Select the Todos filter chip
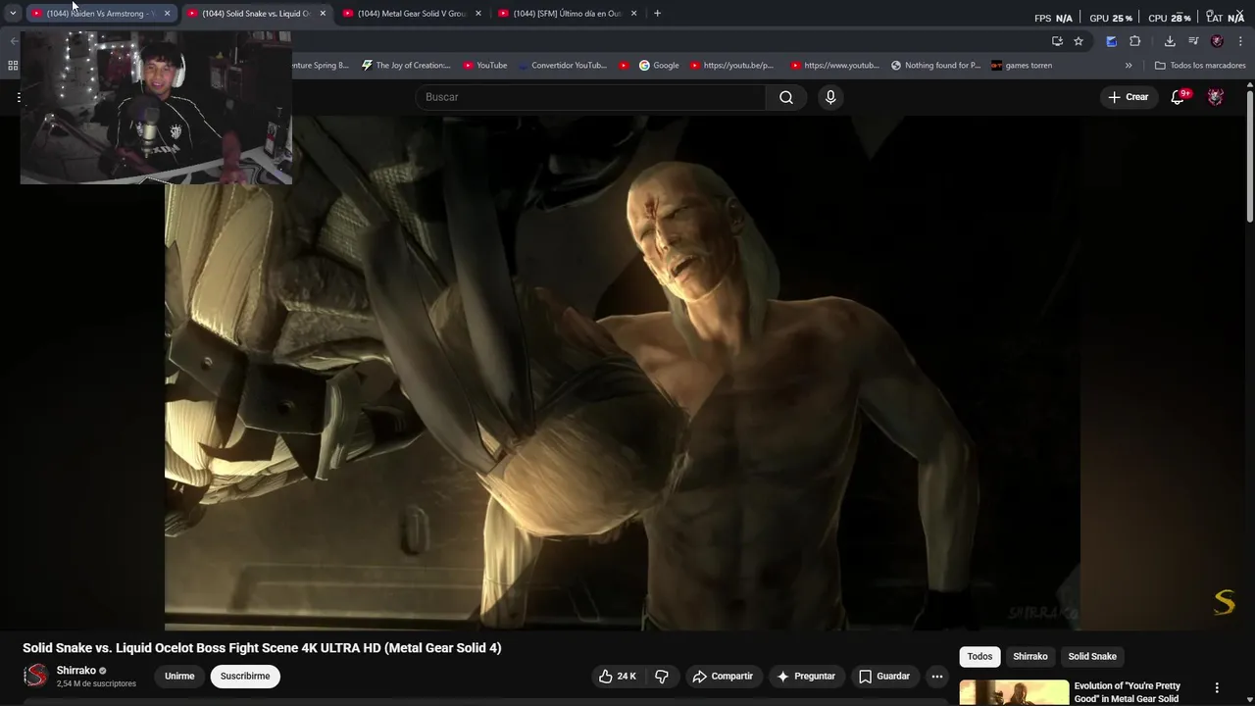Viewport: 1255px width, 706px height. [x=979, y=657]
